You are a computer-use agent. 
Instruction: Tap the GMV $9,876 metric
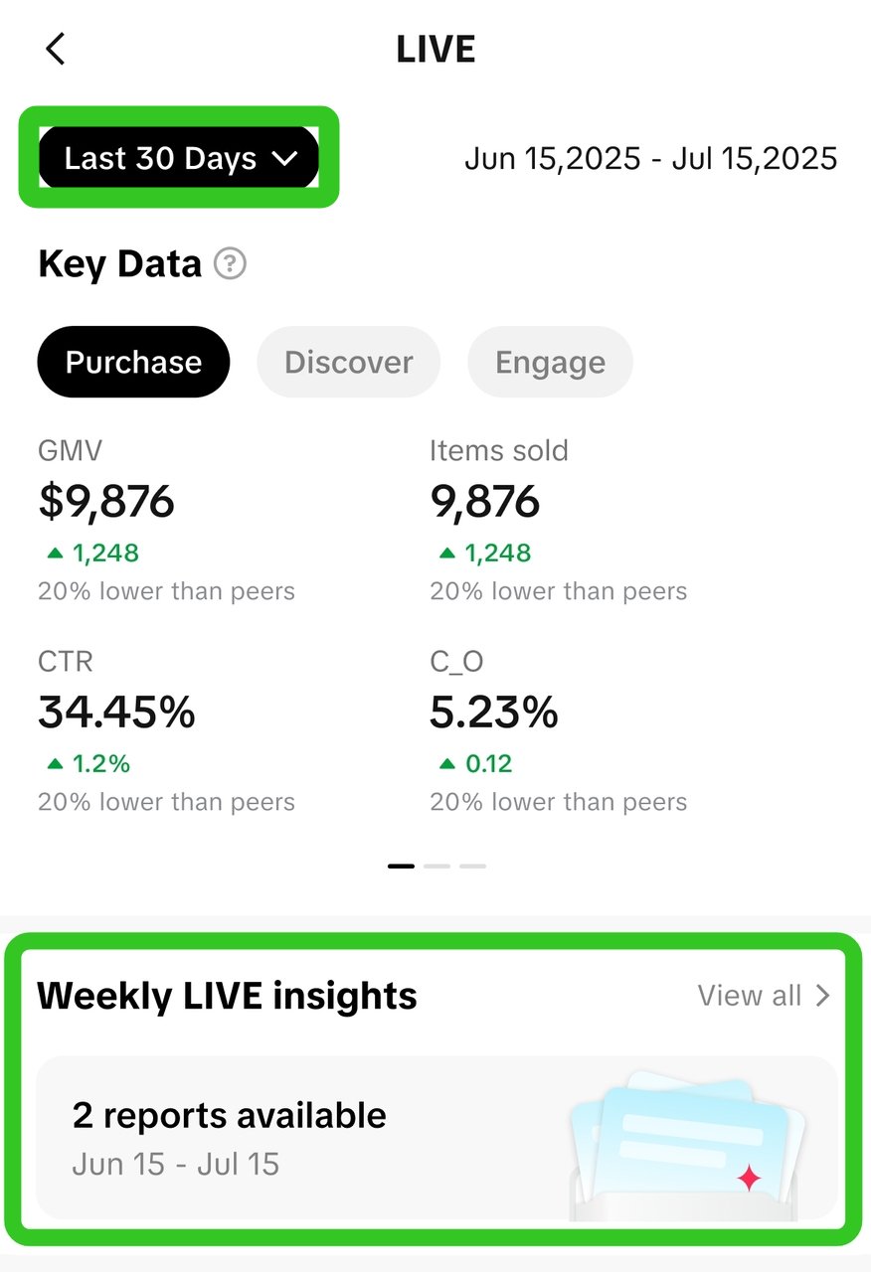tap(106, 502)
